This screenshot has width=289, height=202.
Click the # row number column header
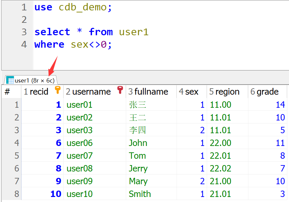(7, 92)
